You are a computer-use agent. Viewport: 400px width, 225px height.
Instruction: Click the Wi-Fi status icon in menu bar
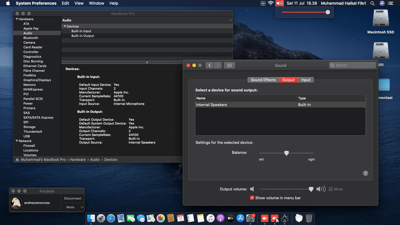point(271,3)
